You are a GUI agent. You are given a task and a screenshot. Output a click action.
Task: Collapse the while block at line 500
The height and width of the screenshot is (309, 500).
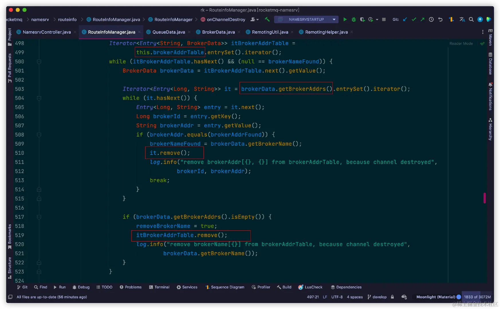pyautogui.click(x=39, y=62)
